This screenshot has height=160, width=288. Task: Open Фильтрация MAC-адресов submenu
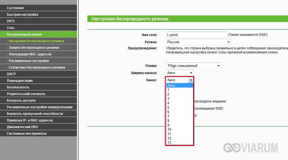tap(30, 54)
